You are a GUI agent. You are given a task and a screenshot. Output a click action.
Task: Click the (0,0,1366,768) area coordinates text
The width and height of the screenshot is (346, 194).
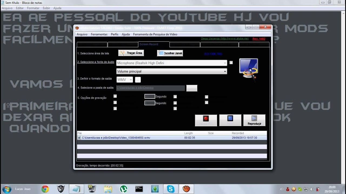(213, 54)
